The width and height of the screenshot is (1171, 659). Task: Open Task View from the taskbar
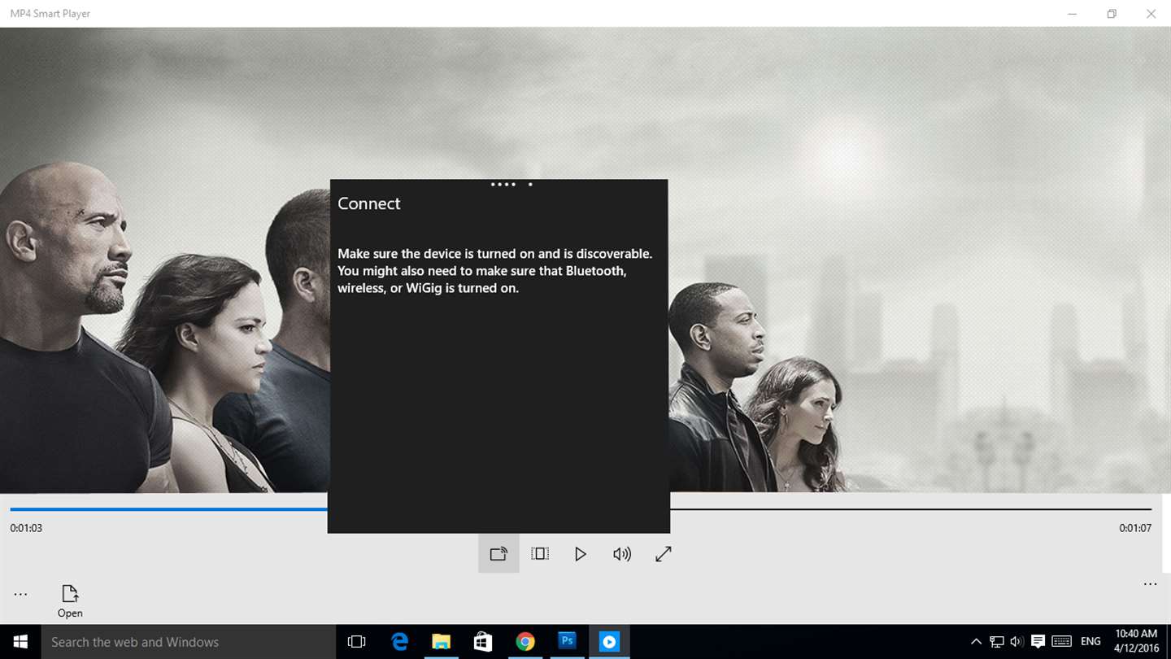356,642
